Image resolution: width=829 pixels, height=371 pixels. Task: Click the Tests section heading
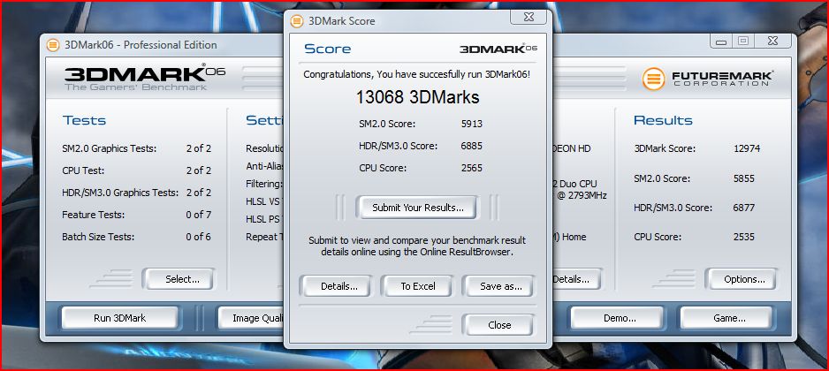tap(84, 120)
